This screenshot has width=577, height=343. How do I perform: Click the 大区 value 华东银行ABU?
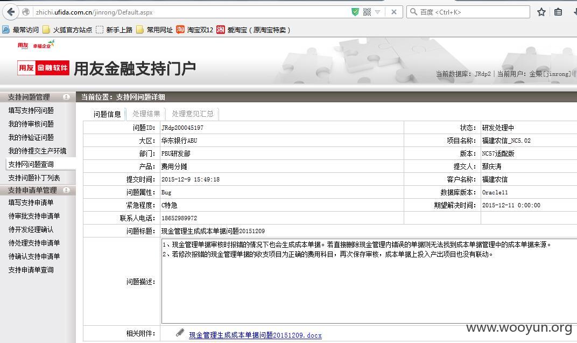click(x=179, y=141)
